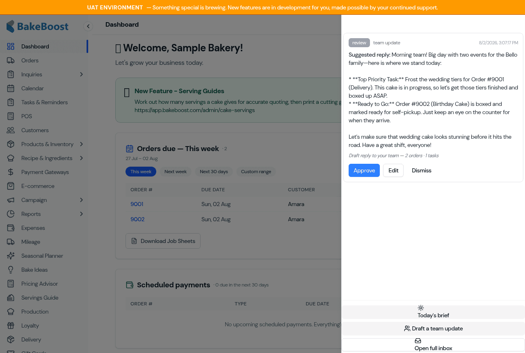Click the BakeBoost logo
Viewport: 525px width, 353px height.
(x=37, y=26)
